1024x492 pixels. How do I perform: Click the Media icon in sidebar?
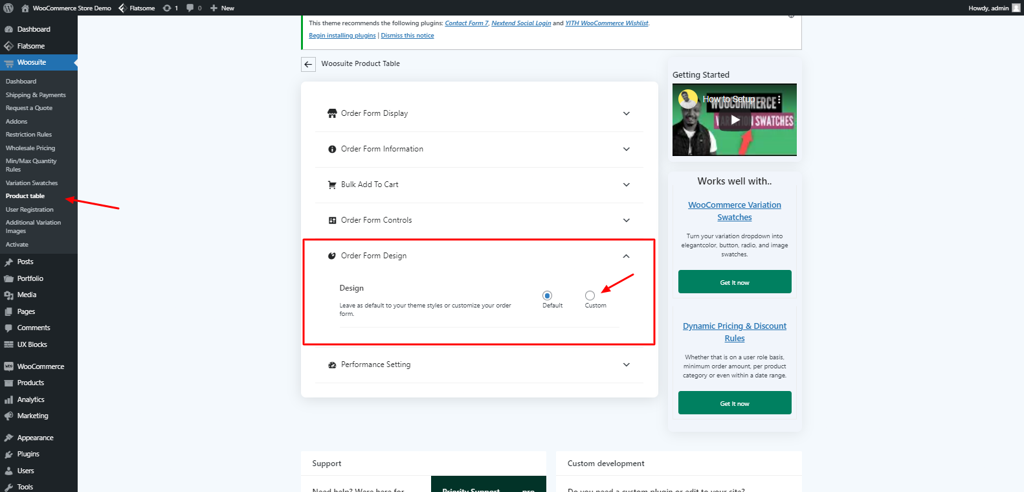click(8, 295)
